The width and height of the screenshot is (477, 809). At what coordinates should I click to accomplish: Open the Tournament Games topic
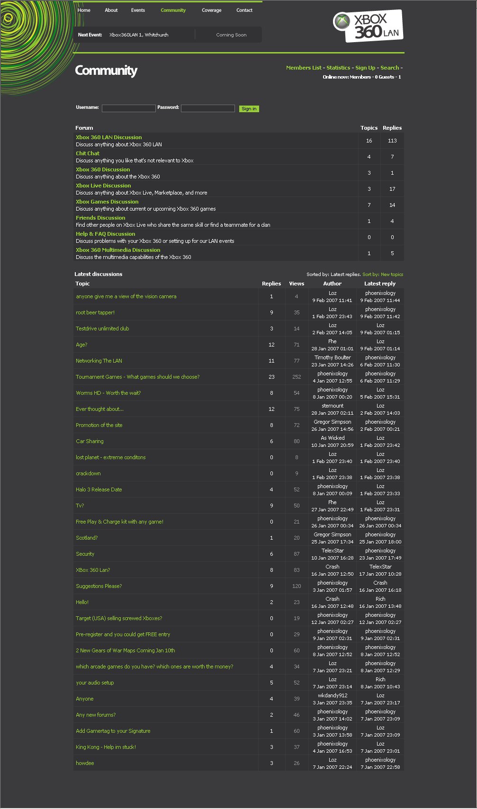pos(138,377)
